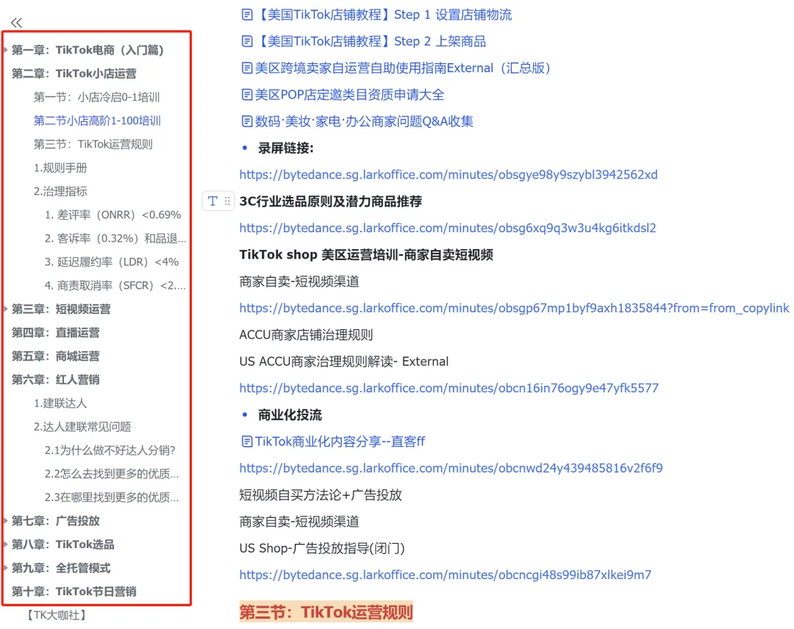
Task: Open 数码·美妆·家电·办公商家问题Q&A收集 link
Action: [x=364, y=121]
